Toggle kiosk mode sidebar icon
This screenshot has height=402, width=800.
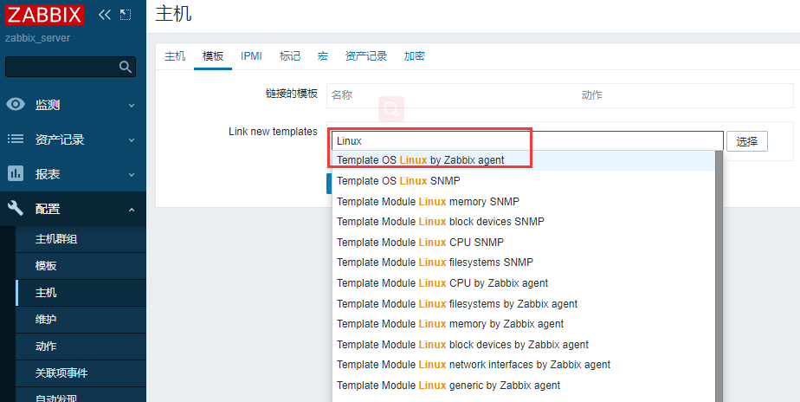(x=125, y=15)
